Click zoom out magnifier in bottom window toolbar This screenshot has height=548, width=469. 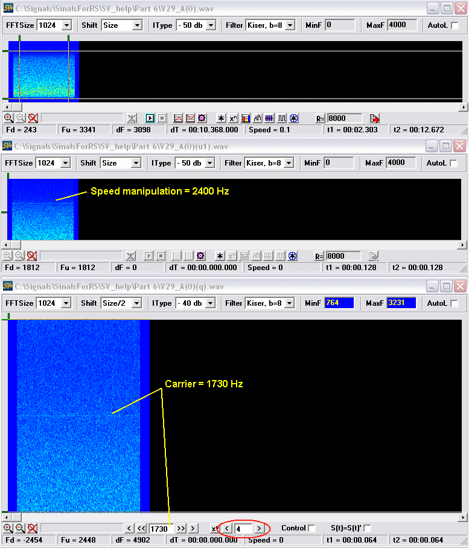tap(19, 528)
